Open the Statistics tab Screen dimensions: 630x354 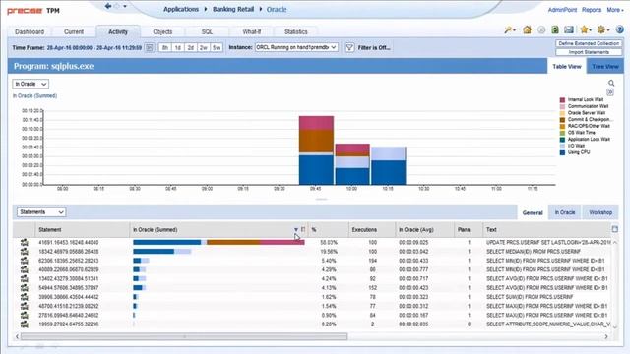(296, 31)
